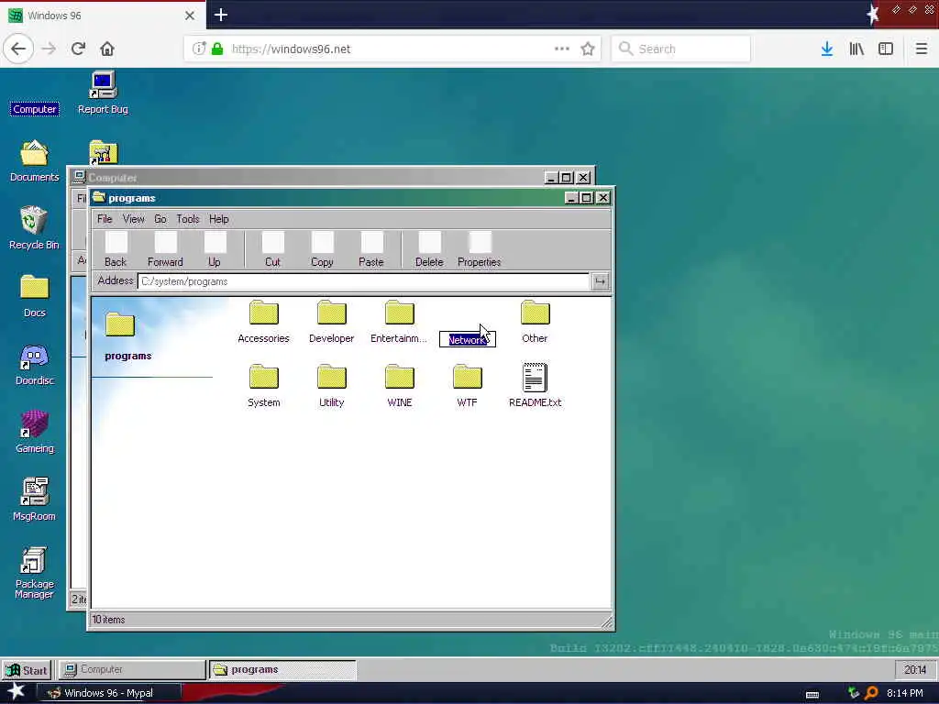Open the README.txt file

(x=535, y=386)
